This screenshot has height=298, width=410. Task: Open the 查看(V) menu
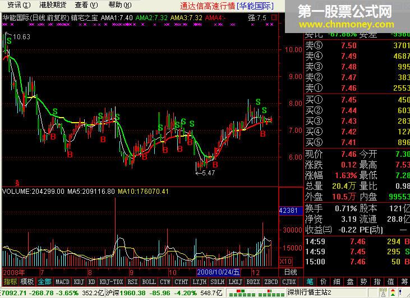[x=86, y=5]
